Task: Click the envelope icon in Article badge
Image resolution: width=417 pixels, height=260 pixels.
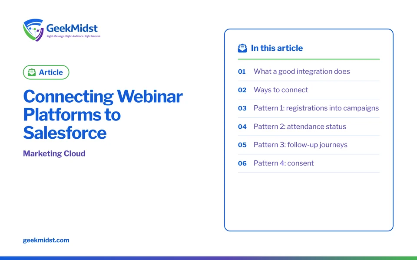Action: (x=32, y=72)
